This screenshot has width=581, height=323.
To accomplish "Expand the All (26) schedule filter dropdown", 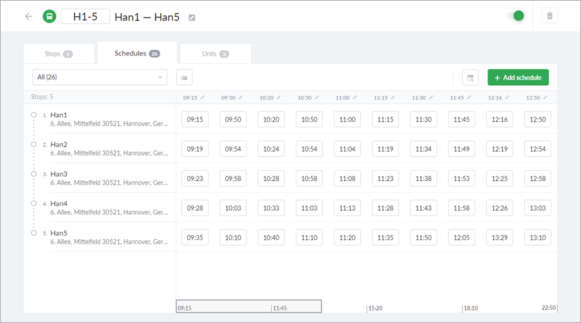I will point(99,77).
